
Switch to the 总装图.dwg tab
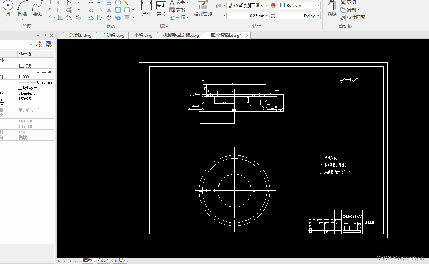click(x=80, y=35)
